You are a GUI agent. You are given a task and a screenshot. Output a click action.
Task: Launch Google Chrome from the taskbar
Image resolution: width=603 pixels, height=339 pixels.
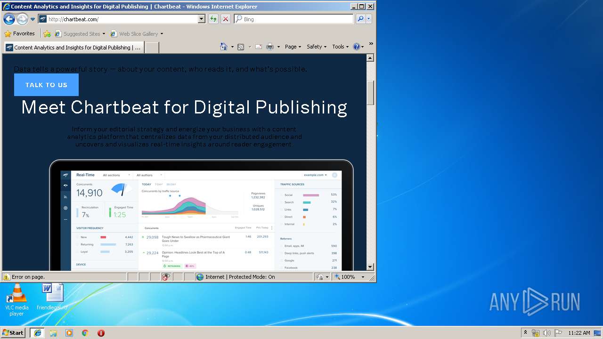coord(85,333)
